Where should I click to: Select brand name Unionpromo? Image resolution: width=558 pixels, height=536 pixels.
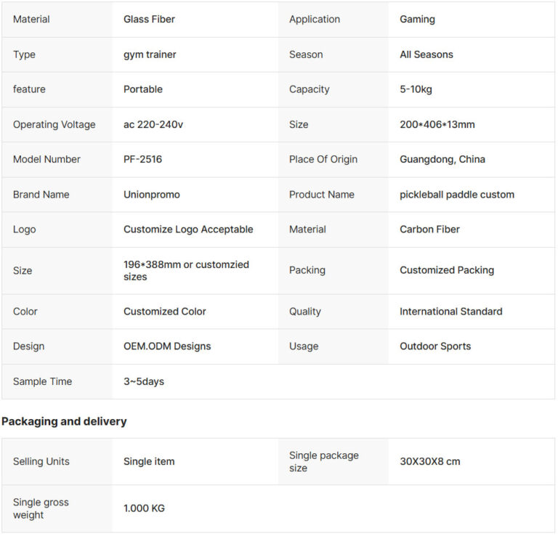click(152, 195)
